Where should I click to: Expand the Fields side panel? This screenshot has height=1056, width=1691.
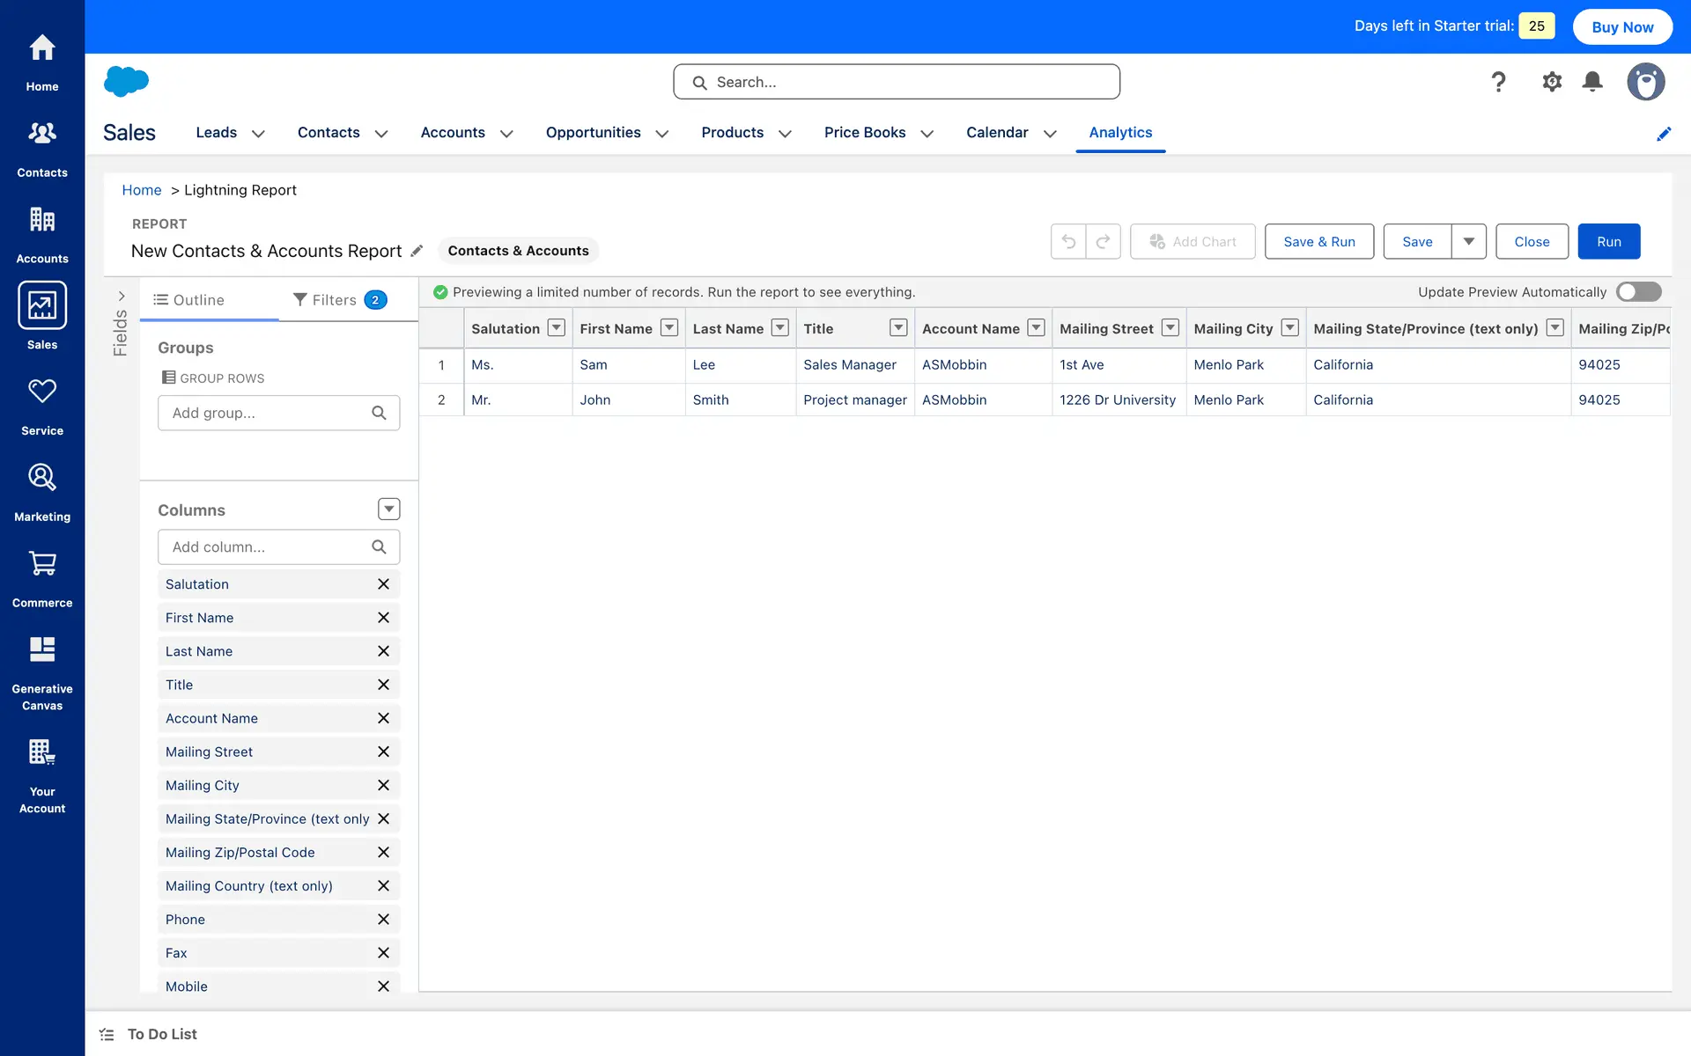122,297
